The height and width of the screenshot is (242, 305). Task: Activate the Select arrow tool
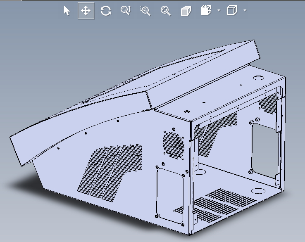pyautogui.click(x=67, y=11)
